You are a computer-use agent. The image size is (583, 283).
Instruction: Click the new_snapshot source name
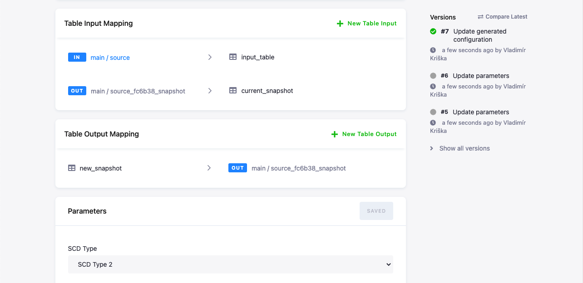[101, 168]
